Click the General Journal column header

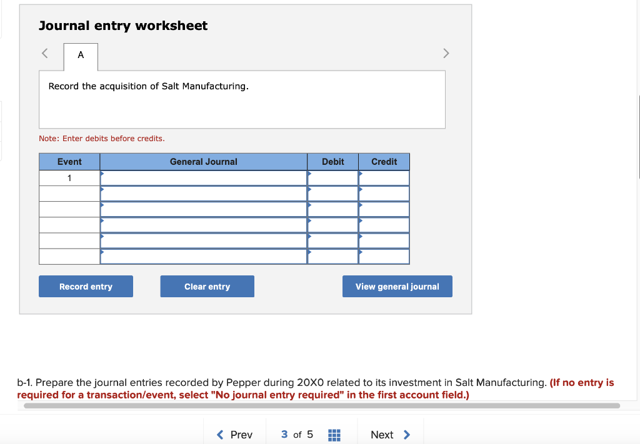tap(203, 162)
